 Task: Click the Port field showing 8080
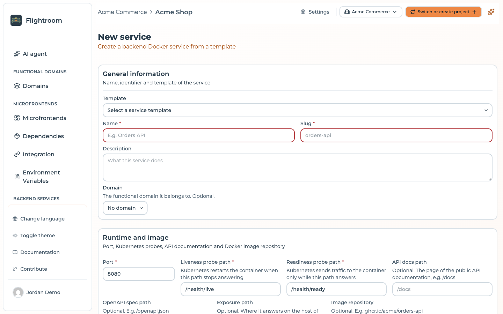[139, 274]
